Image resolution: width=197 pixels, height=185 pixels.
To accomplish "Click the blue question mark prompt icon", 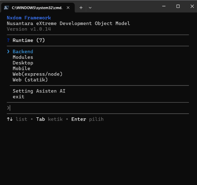I will 8,40.
